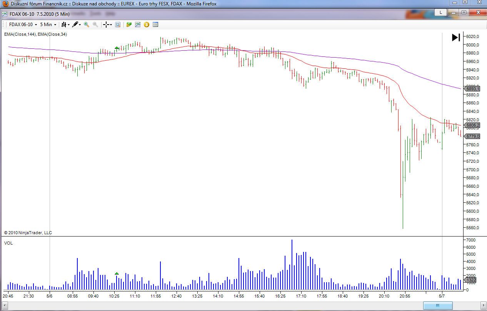Click the scroll-to-latest-bar arrow icon
This screenshot has width=487, height=311.
[x=456, y=38]
